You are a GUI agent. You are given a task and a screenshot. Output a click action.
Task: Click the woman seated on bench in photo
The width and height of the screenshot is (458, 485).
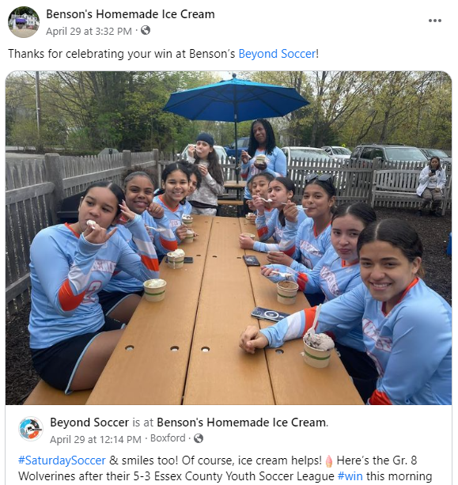pyautogui.click(x=432, y=185)
